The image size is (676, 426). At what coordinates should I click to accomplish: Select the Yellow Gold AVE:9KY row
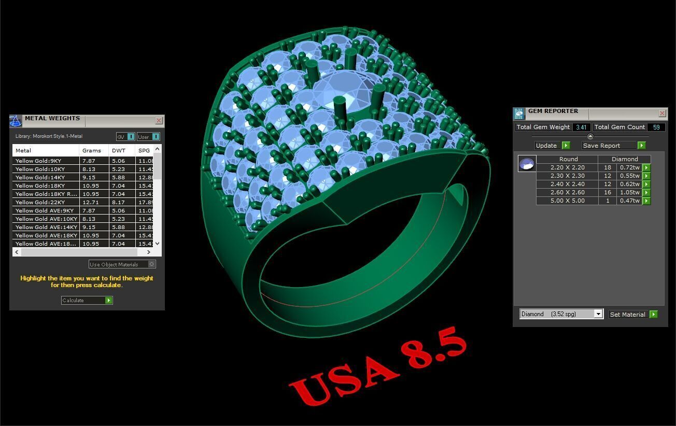83,211
